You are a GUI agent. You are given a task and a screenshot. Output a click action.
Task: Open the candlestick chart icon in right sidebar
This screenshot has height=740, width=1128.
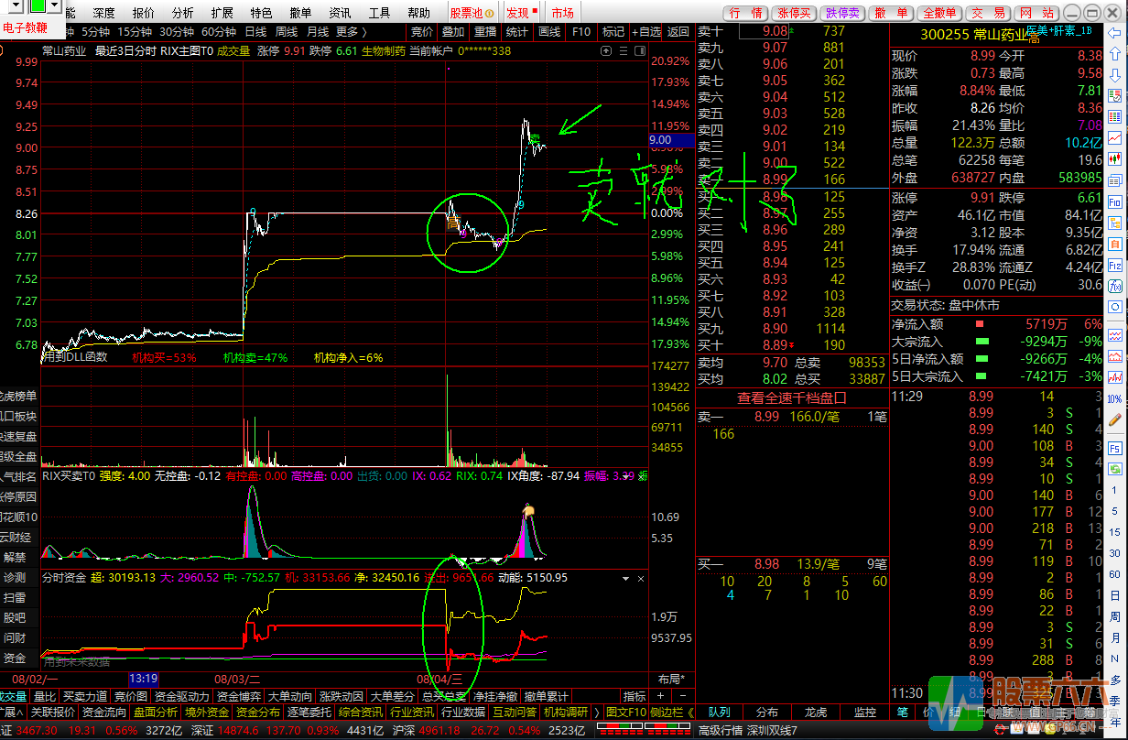tap(1115, 158)
